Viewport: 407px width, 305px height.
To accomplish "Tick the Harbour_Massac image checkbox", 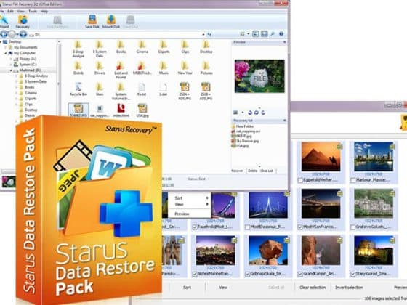I will point(352,180).
